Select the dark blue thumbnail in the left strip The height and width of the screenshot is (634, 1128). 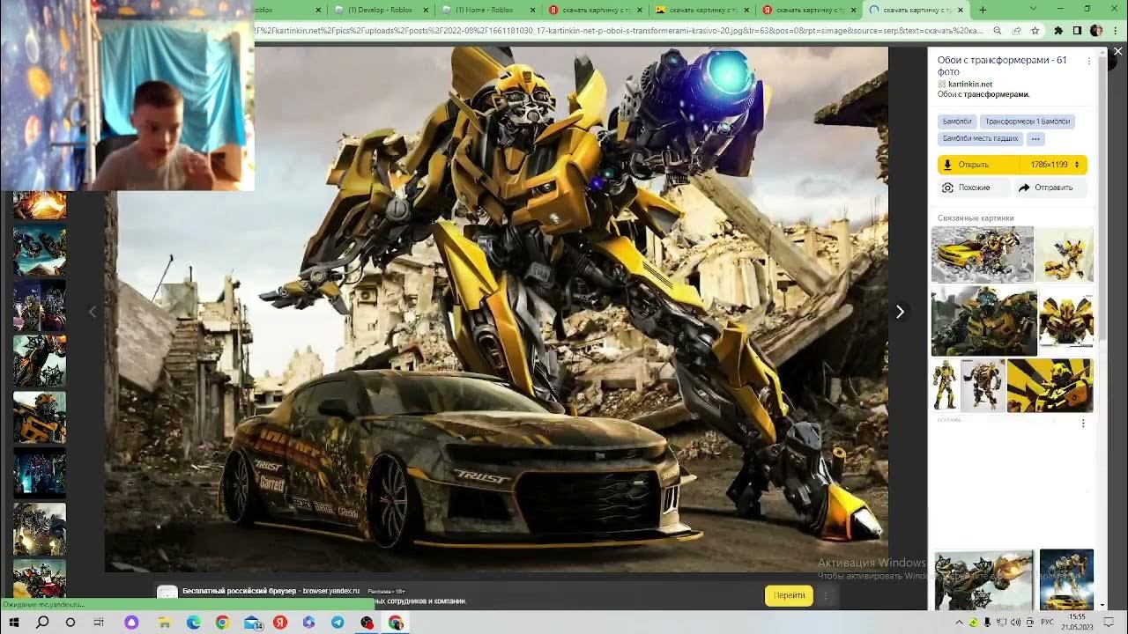pyautogui.click(x=40, y=473)
